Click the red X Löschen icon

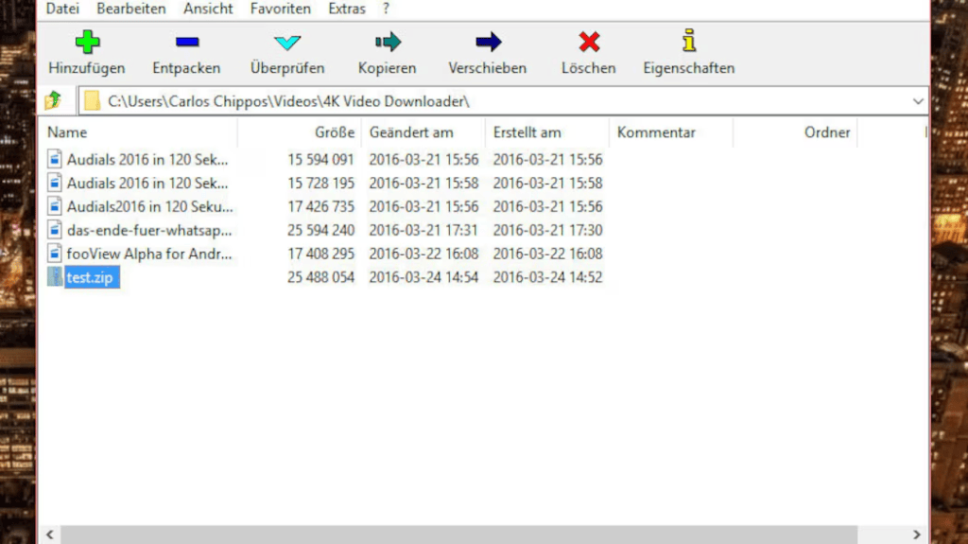[x=589, y=43]
